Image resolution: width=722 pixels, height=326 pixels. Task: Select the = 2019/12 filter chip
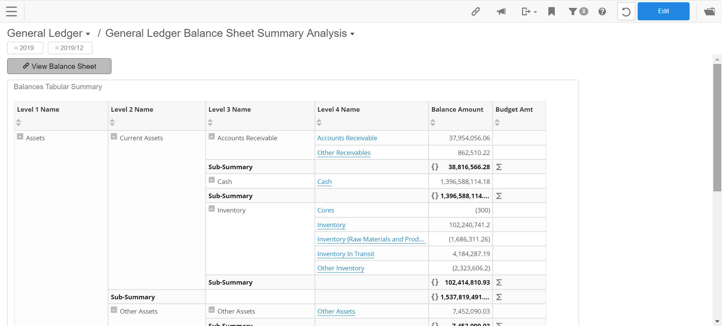click(x=70, y=48)
